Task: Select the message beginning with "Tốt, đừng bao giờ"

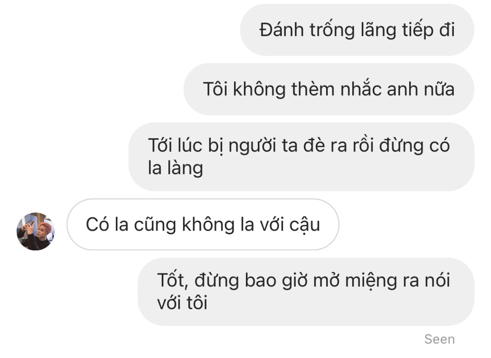Action: pos(306,292)
